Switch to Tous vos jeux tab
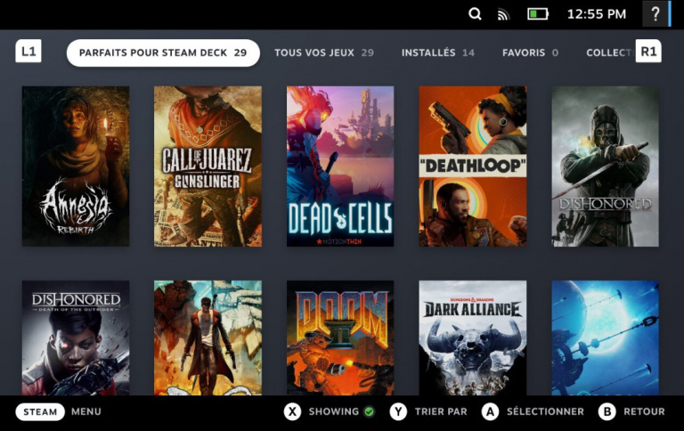The height and width of the screenshot is (431, 684). tap(323, 53)
